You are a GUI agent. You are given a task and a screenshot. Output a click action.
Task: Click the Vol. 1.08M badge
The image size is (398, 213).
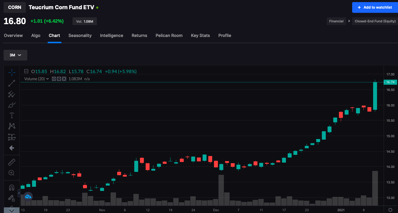pos(85,21)
